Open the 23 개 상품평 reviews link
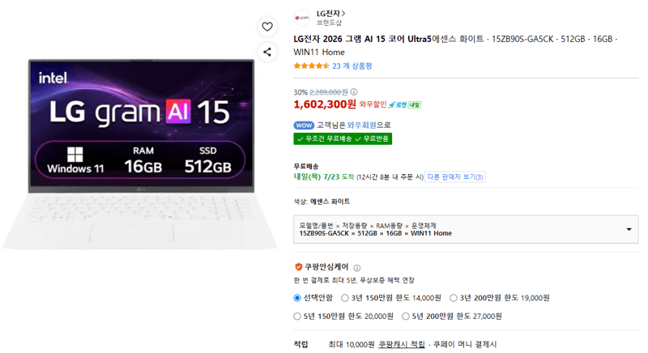 [x=352, y=66]
